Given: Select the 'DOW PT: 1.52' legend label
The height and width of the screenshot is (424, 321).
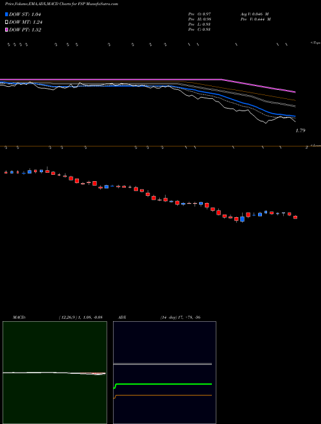Looking at the screenshot, I should 25,30.
